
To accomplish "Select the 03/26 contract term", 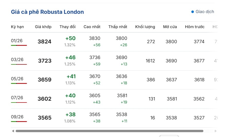I will [17, 60].
